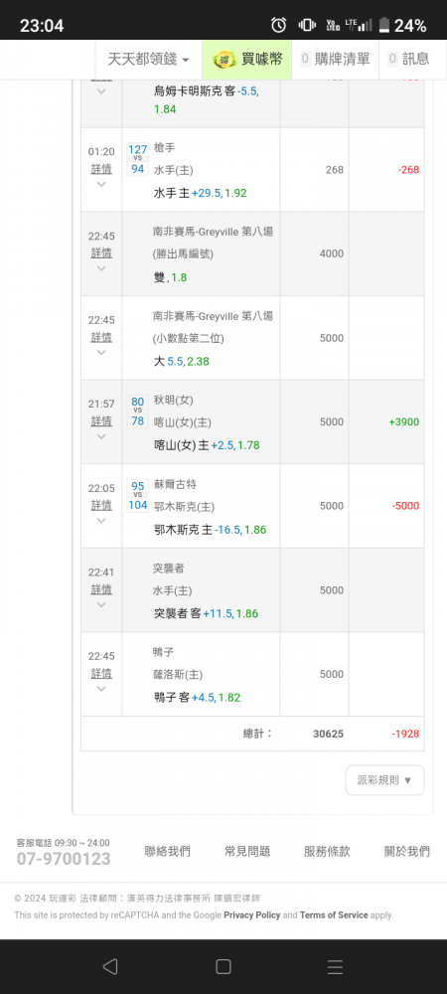Viewport: 447px width, 994px height.
Task: Tap the alarm clock status icon
Action: pyautogui.click(x=278, y=26)
